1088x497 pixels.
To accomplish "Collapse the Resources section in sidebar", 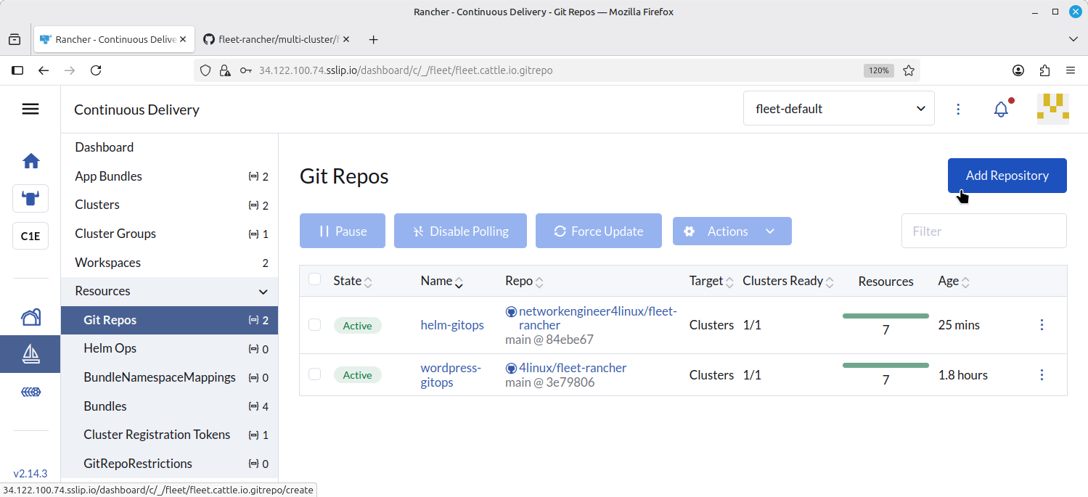I will [x=263, y=292].
